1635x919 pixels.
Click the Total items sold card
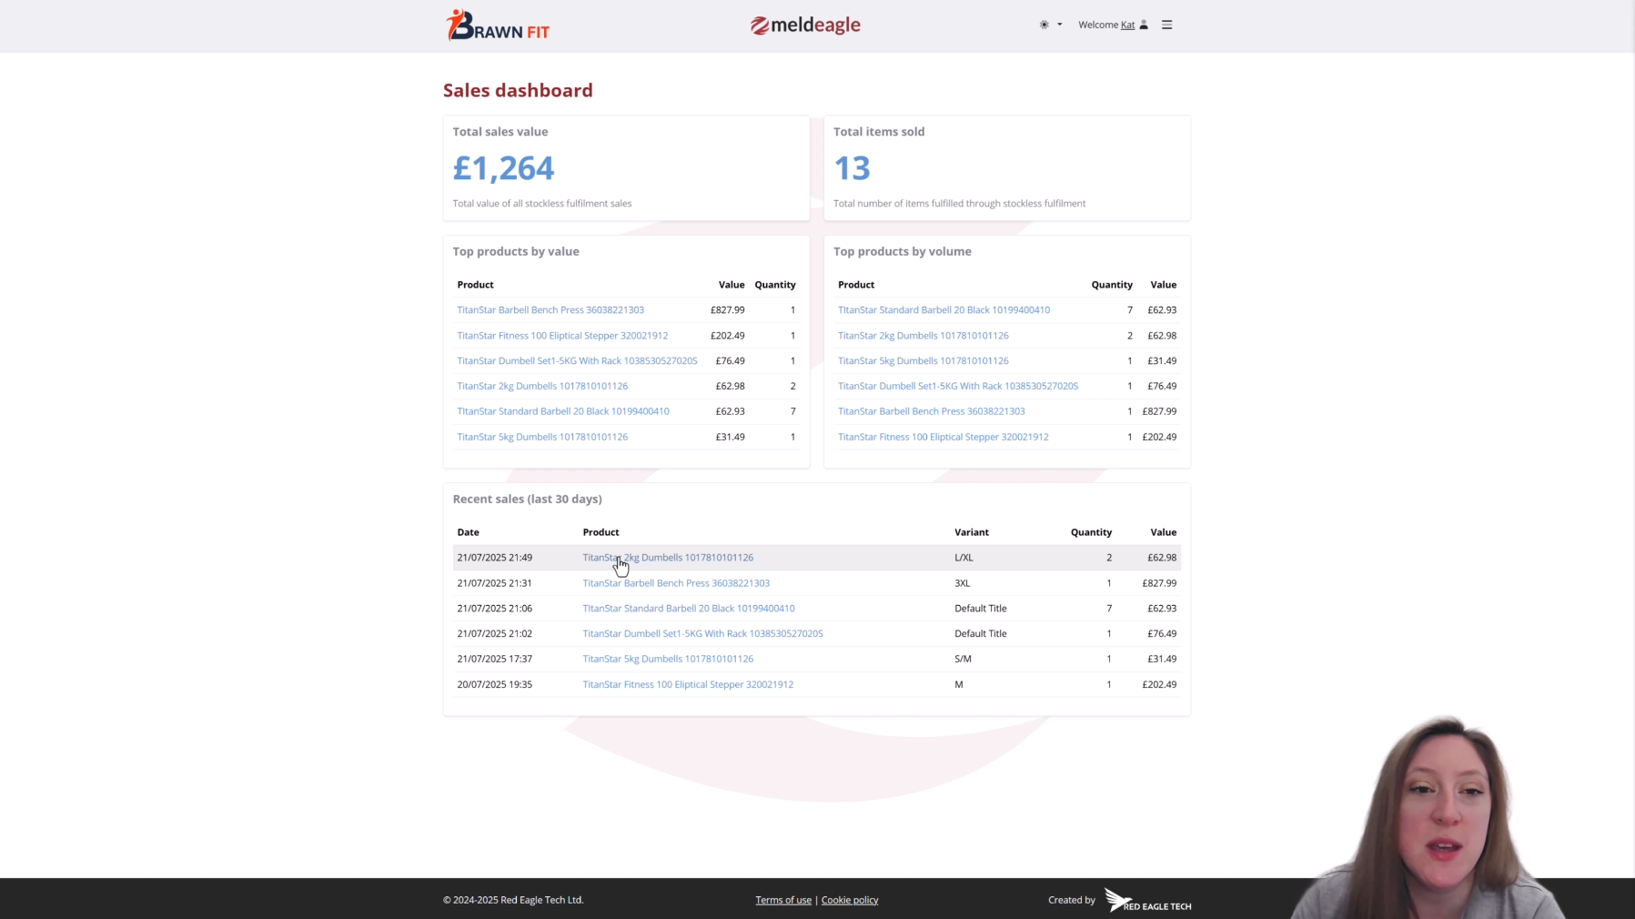coord(1006,167)
